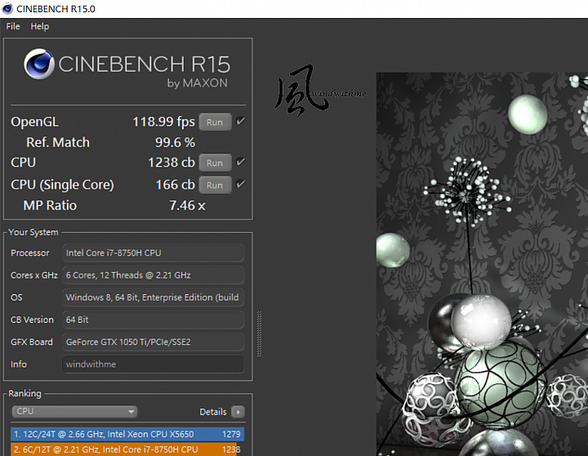Toggle the OpenGL test checkbox
Viewport: 588px width, 456px height.
(240, 121)
